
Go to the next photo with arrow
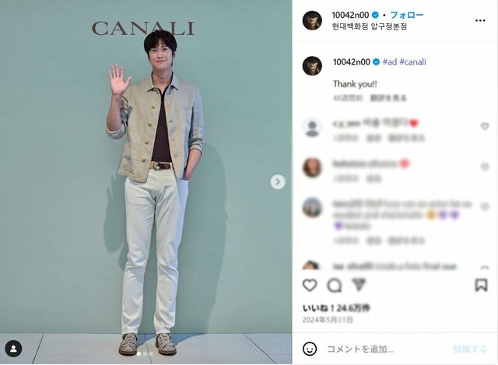pos(278,182)
